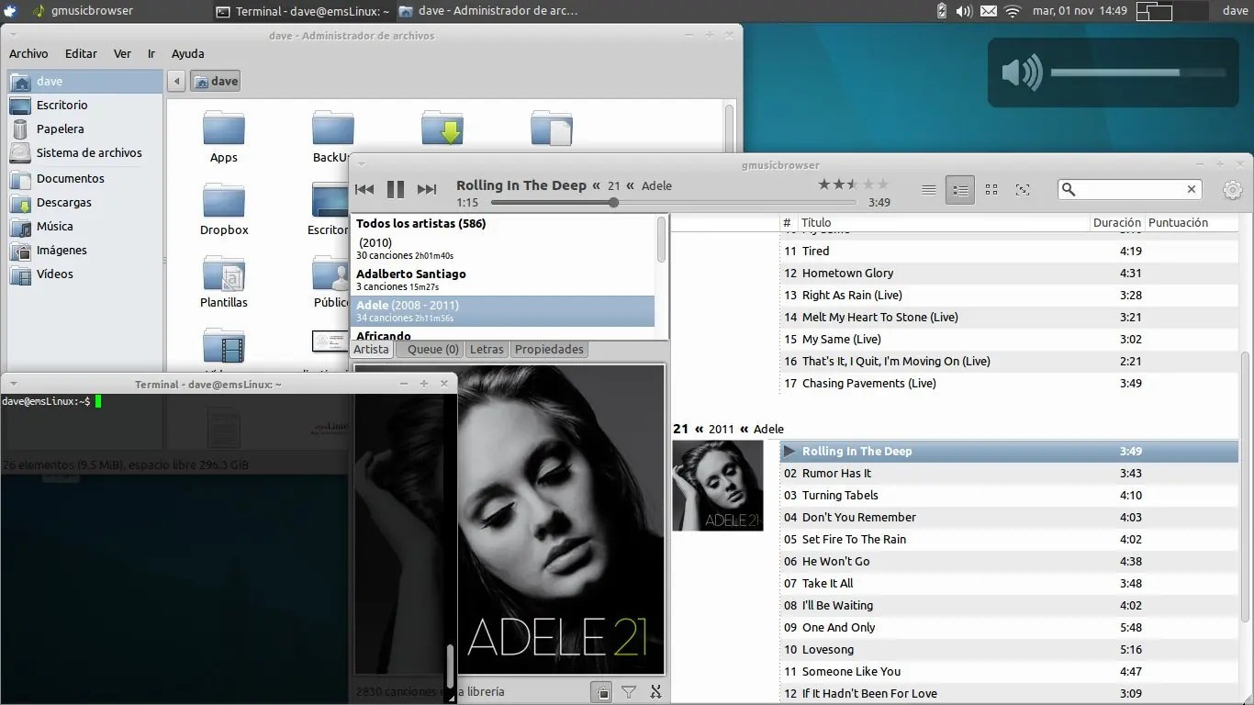Open the Ver menu in file manager
The width and height of the screenshot is (1254, 705).
(122, 54)
